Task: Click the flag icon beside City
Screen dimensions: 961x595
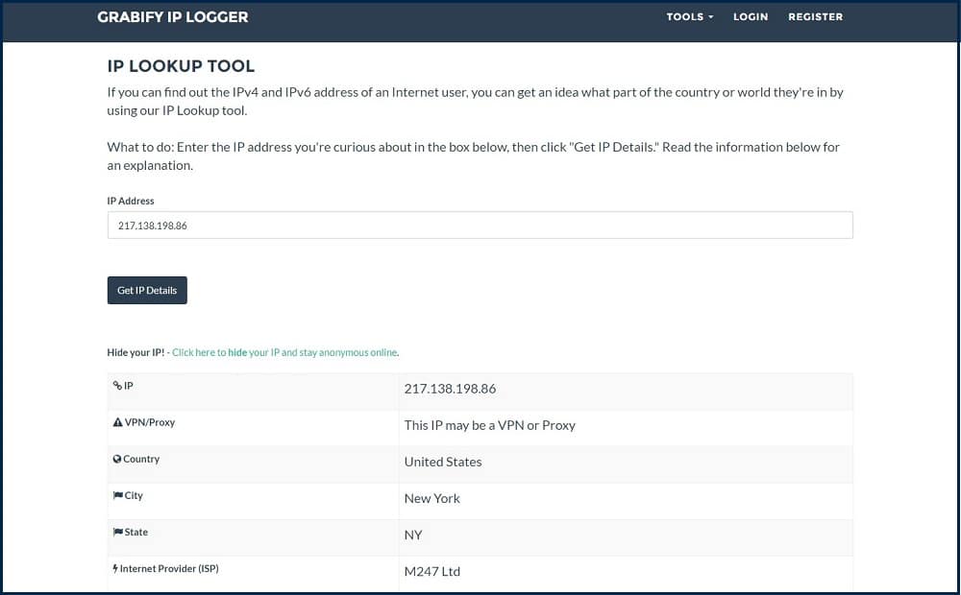Action: tap(116, 495)
